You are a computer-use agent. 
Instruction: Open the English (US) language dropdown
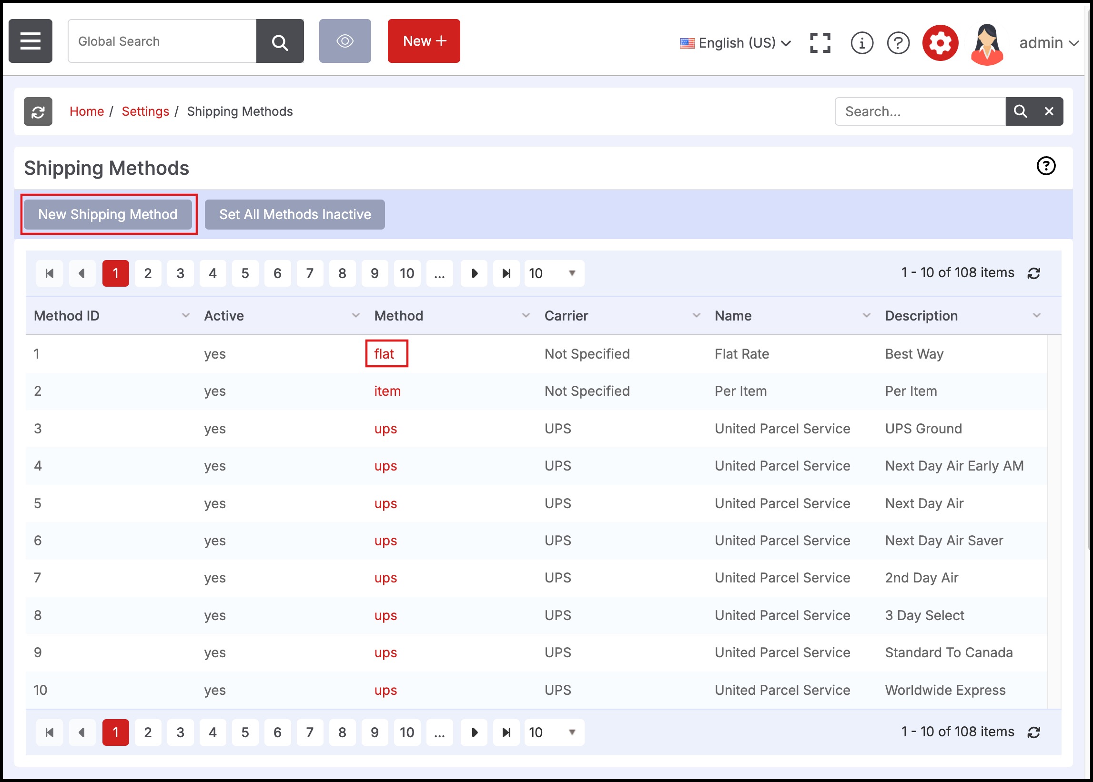click(736, 43)
